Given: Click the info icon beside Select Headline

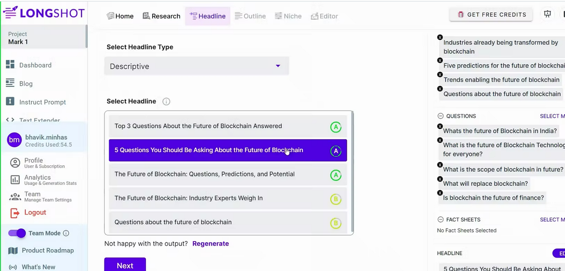Looking at the screenshot, I should [x=166, y=102].
